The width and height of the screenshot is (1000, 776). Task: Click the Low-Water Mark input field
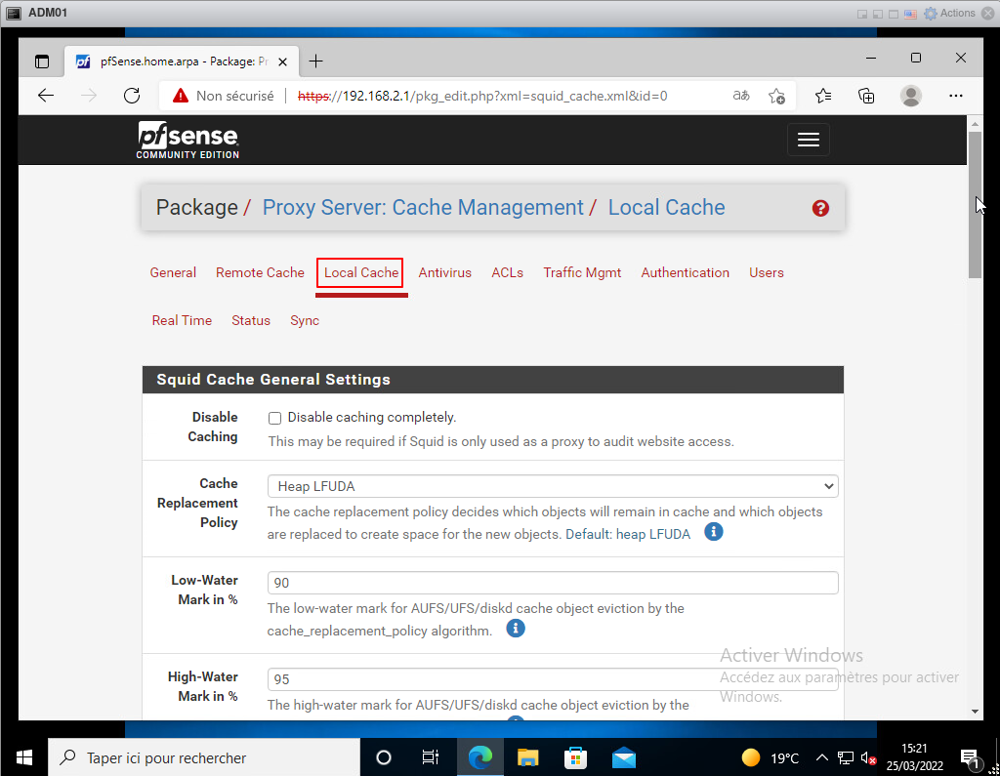tap(552, 583)
